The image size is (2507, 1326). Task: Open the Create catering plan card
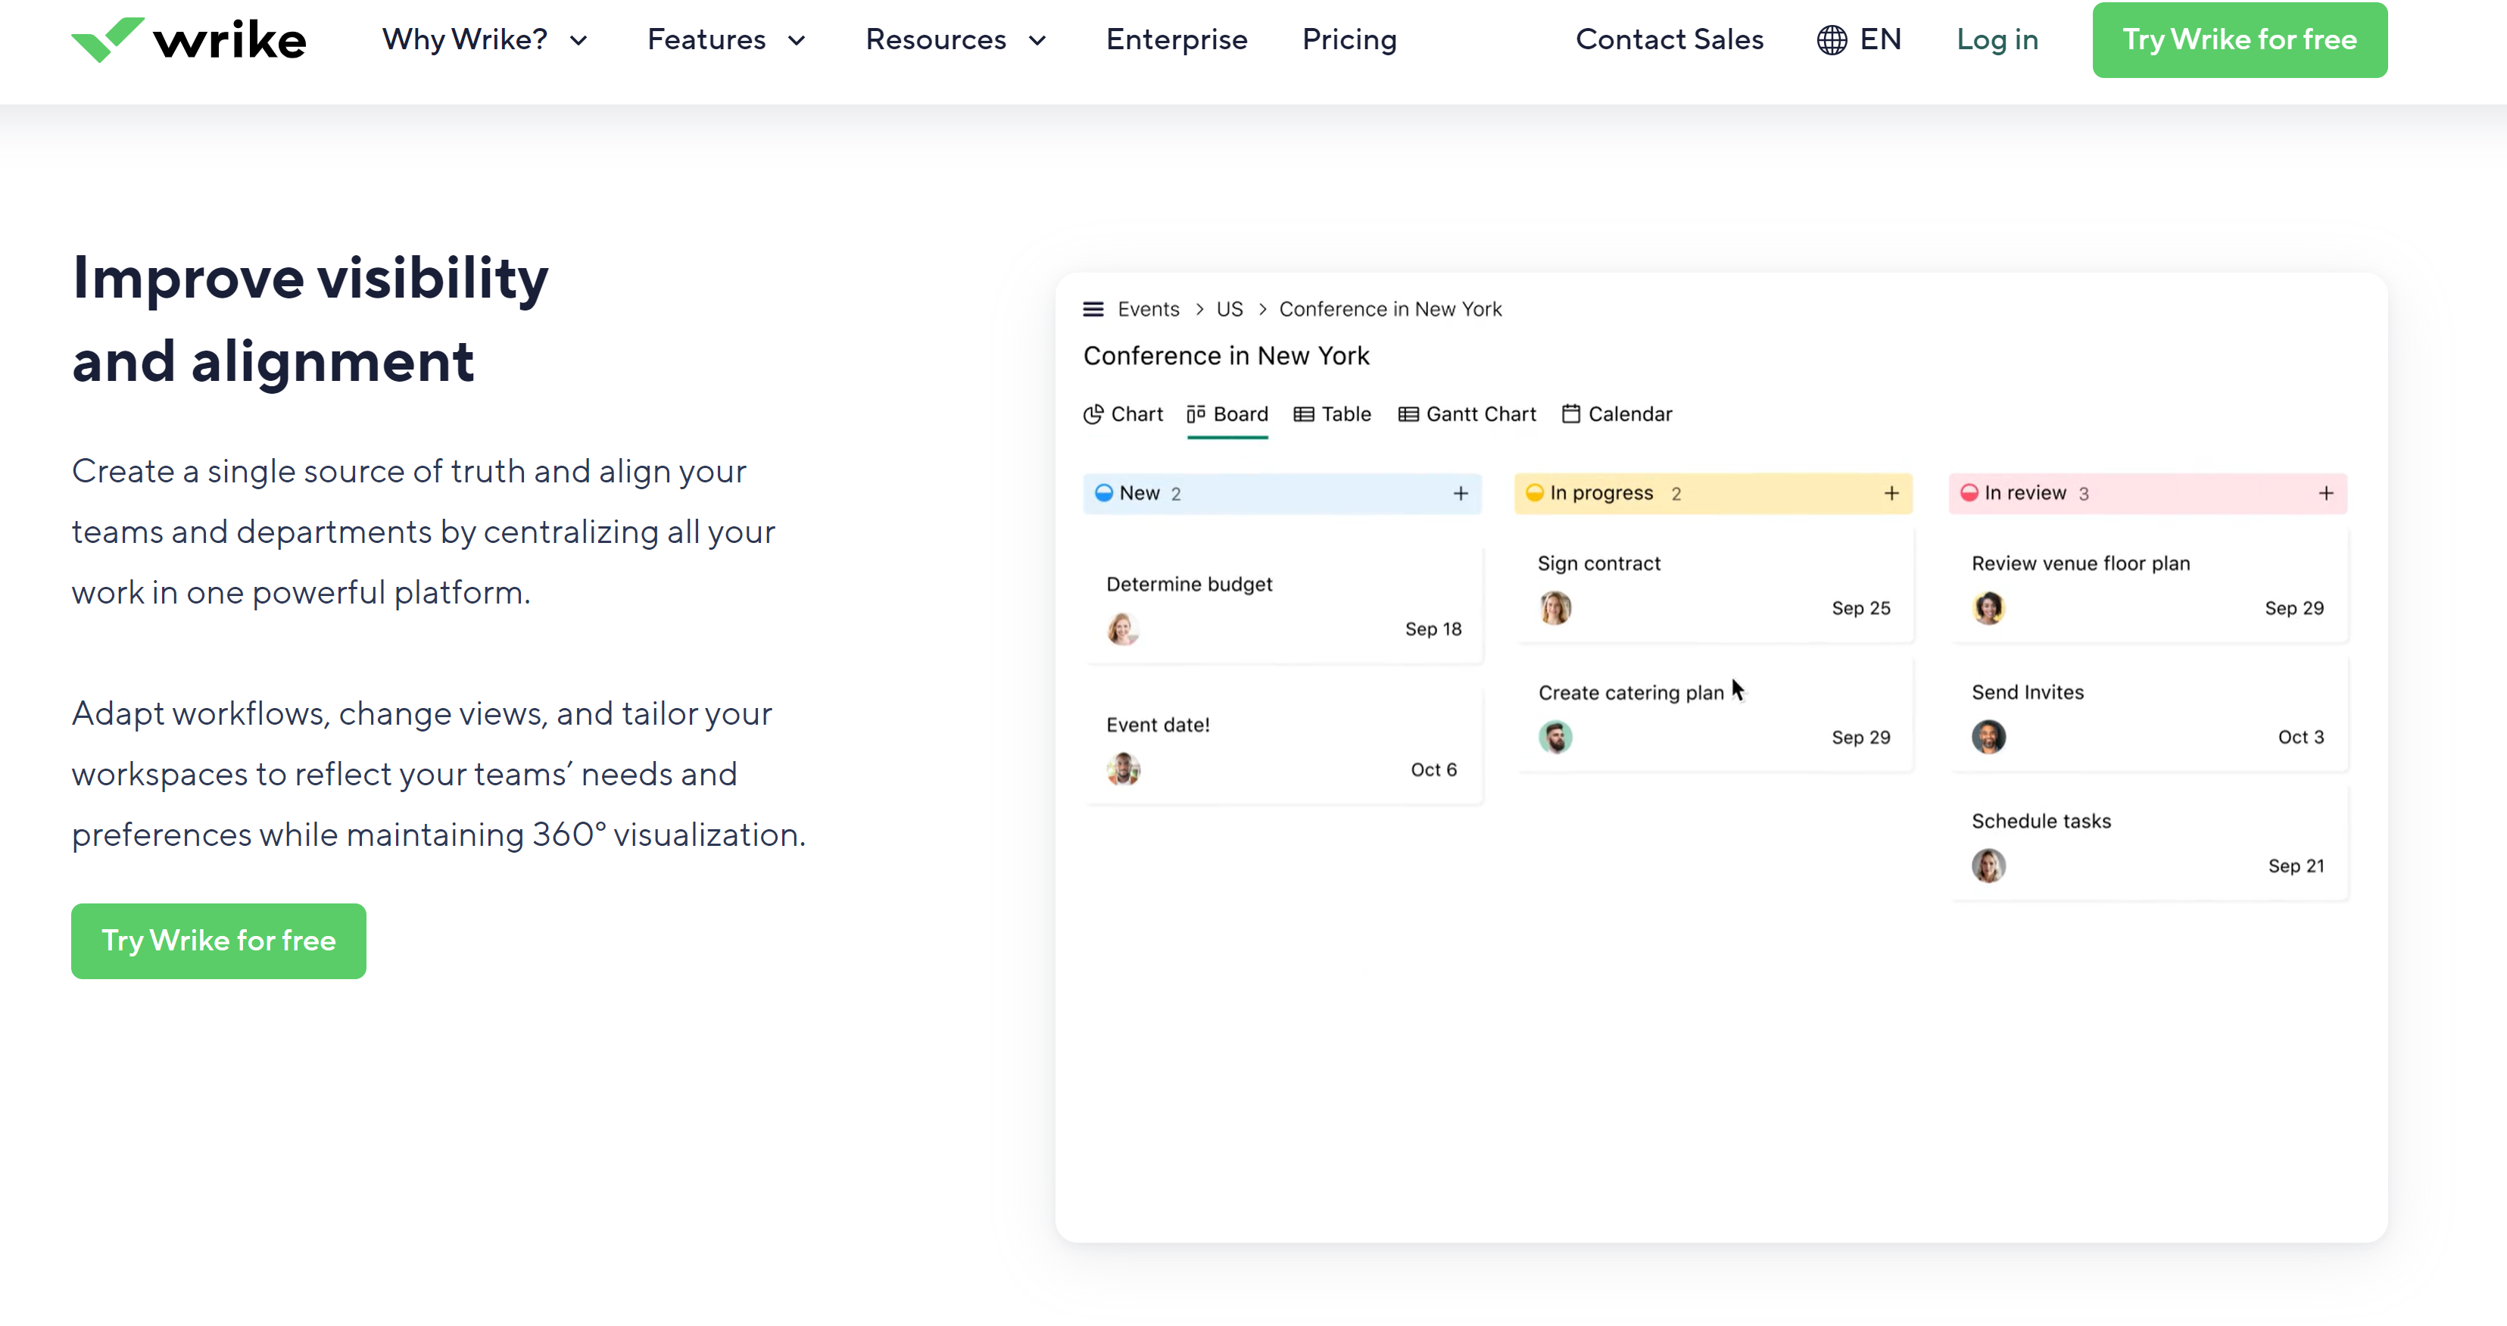coord(1713,715)
